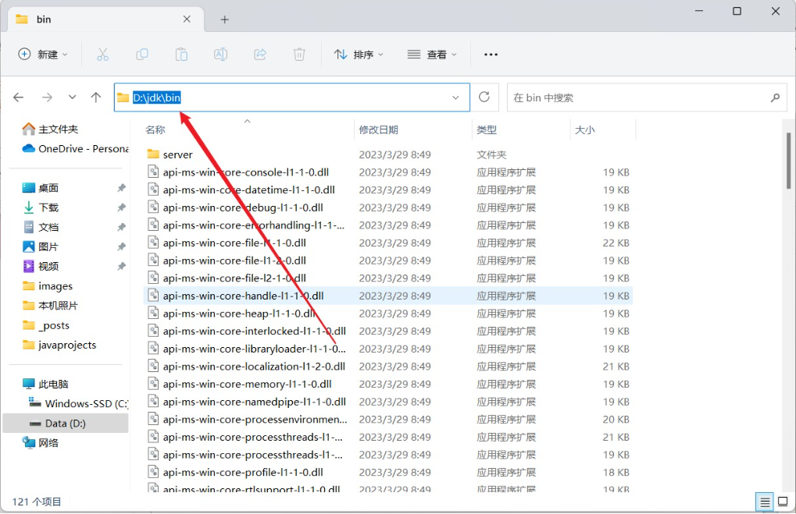Open the three-dots more options menu
The image size is (796, 514).
click(x=491, y=55)
